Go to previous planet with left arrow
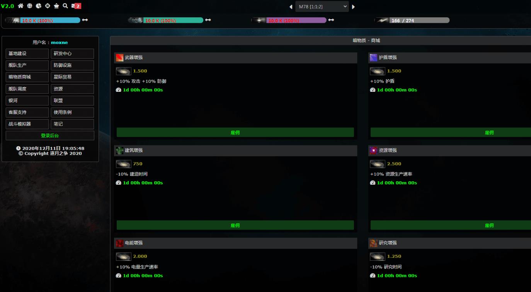Image resolution: width=531 pixels, height=292 pixels. coord(291,7)
